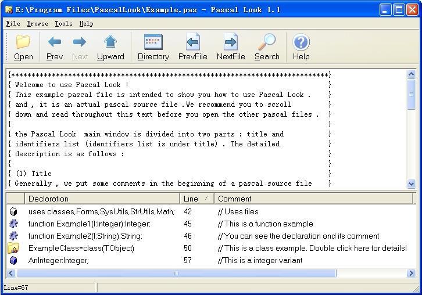Screen dimensions: 422x295
Task: Open Search with the magnifier icon
Action: 266,42
